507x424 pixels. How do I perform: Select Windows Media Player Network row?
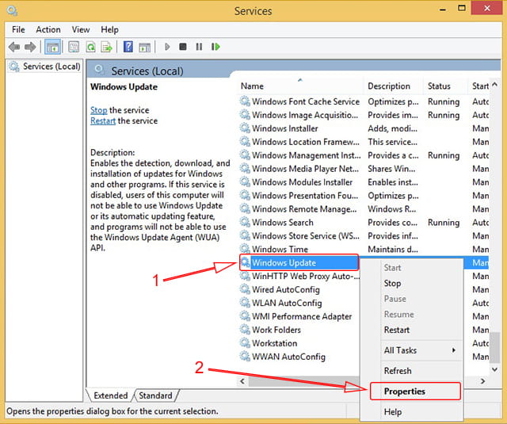pyautogui.click(x=364, y=169)
